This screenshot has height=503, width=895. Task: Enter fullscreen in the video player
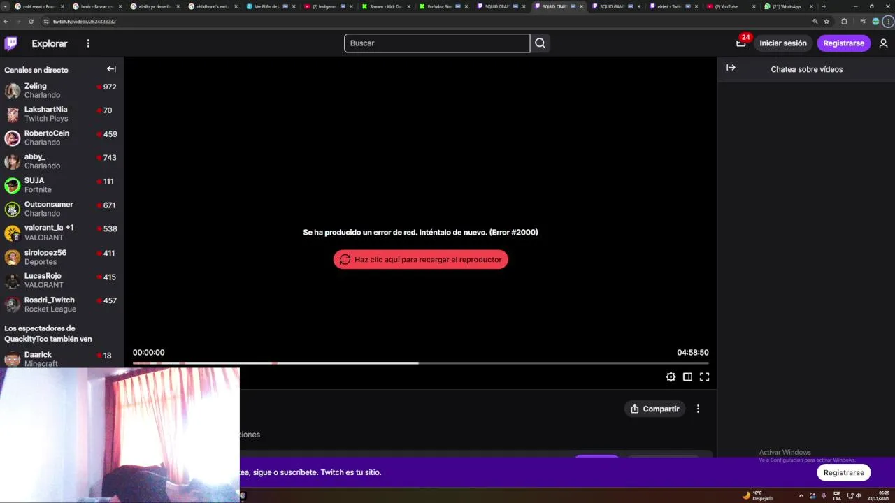[x=704, y=377]
